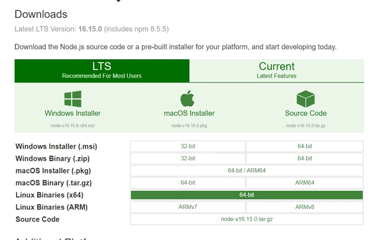Click node-v16.15.0-x64.msi filename text
This screenshot has height=240, width=376.
[x=73, y=126]
